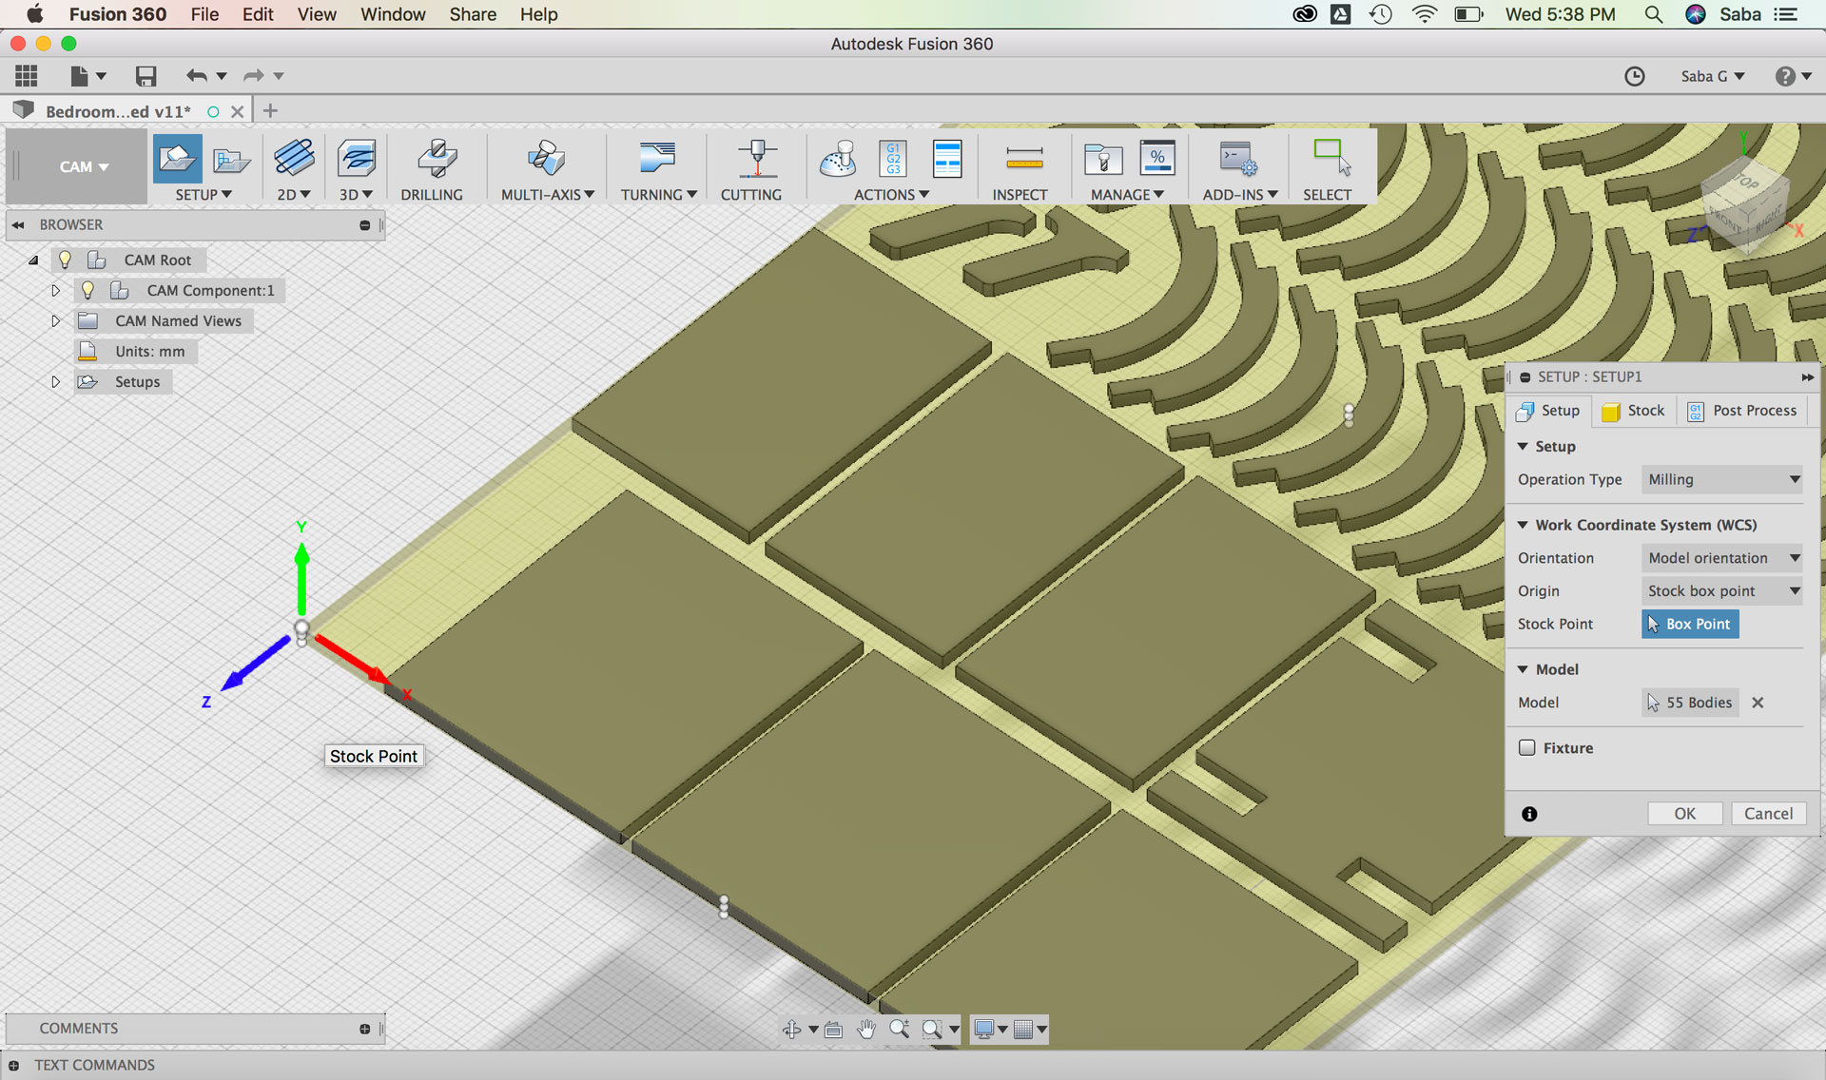Image resolution: width=1826 pixels, height=1080 pixels.
Task: Expand the Setups tree node
Action: 55,381
